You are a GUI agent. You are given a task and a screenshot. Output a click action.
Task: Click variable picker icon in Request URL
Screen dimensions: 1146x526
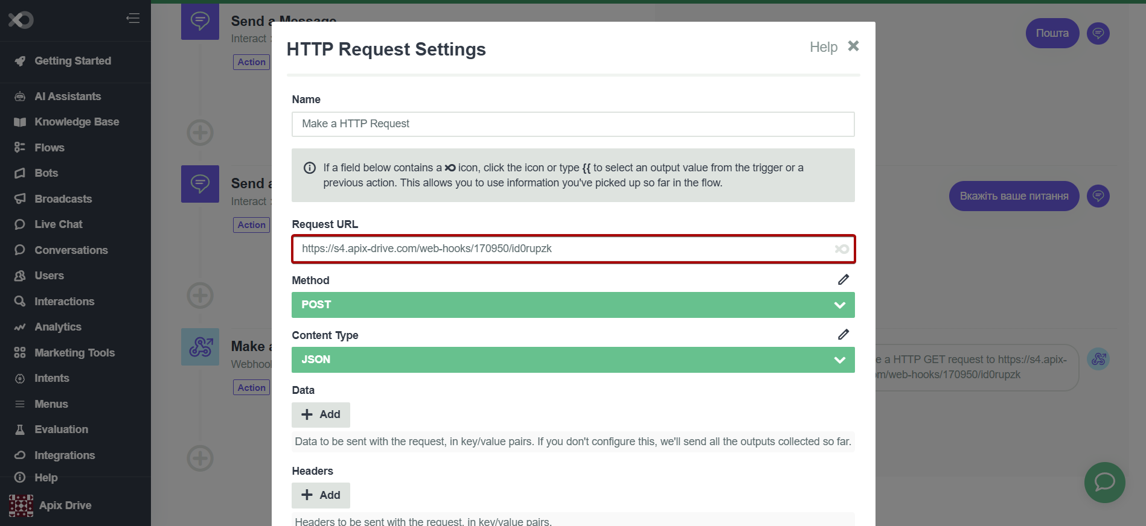pos(842,249)
